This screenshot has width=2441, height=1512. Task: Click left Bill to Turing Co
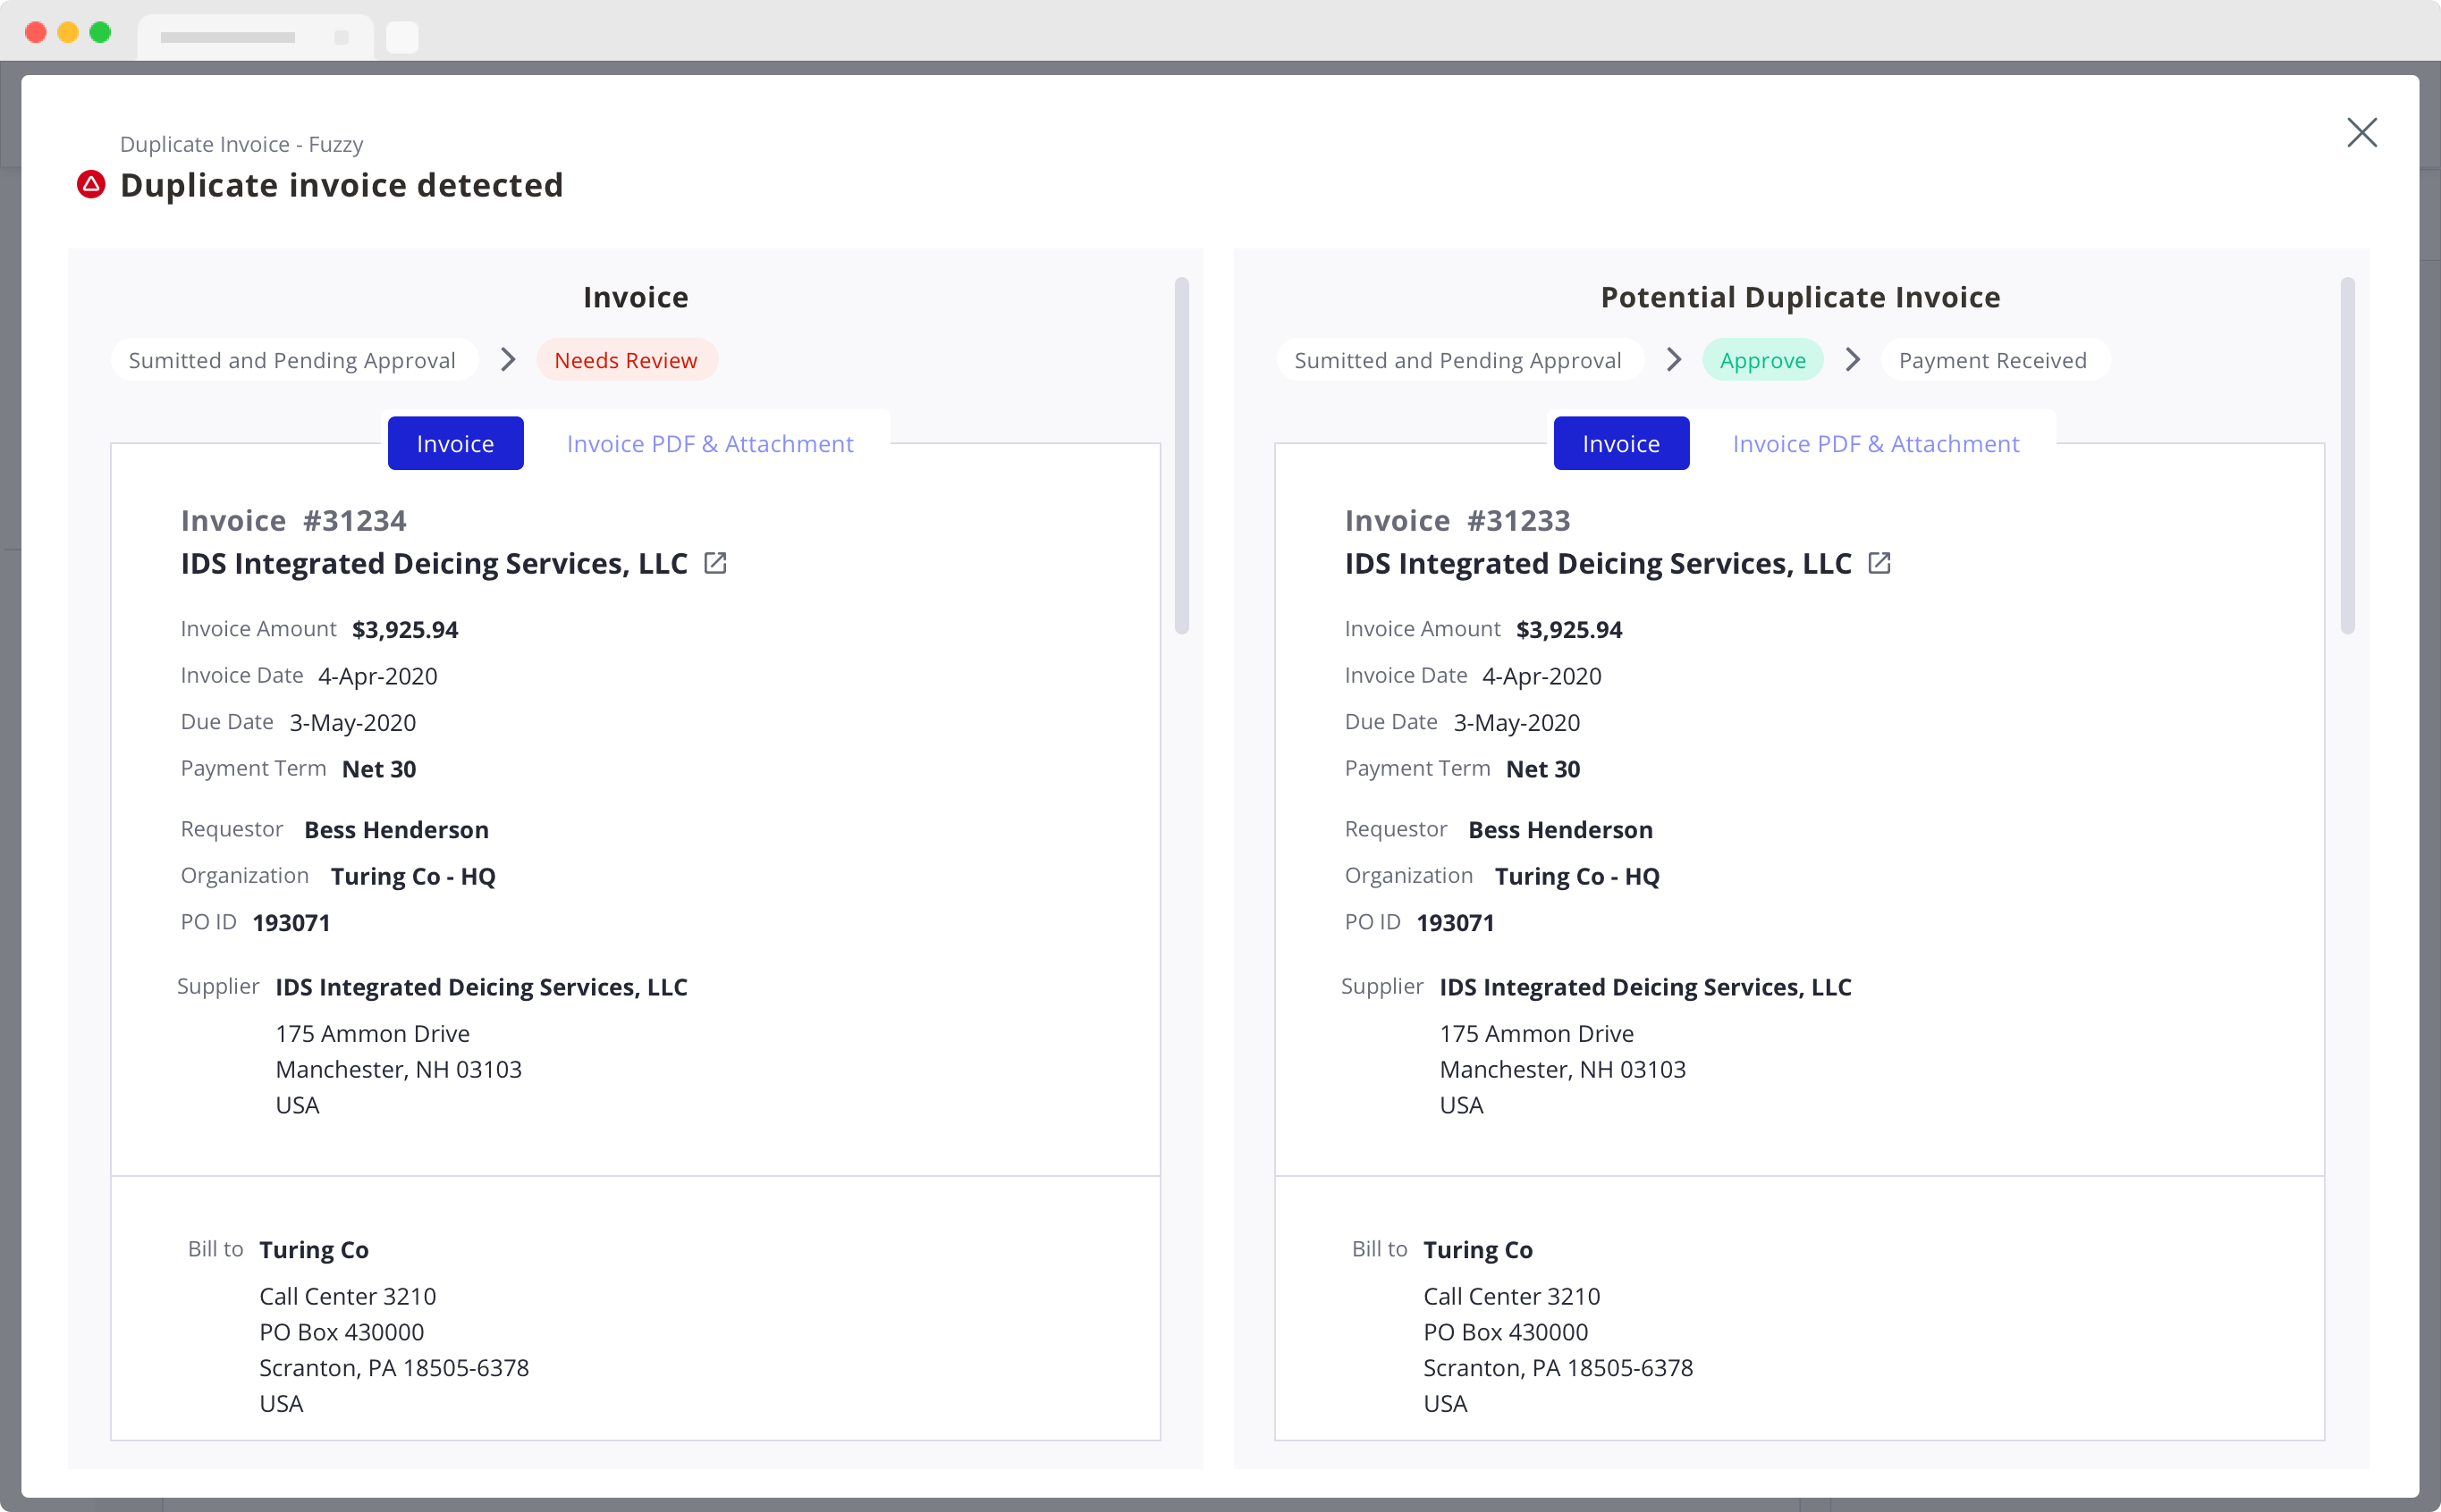(314, 1250)
